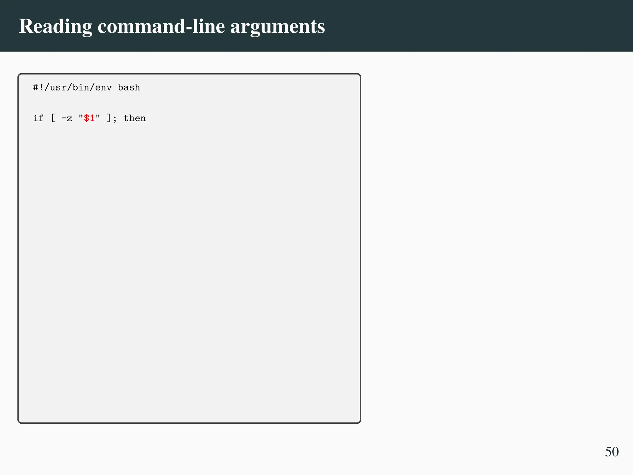633x475 pixels.
Task: Click the dark header bar right of the title
Action: [x=479, y=26]
